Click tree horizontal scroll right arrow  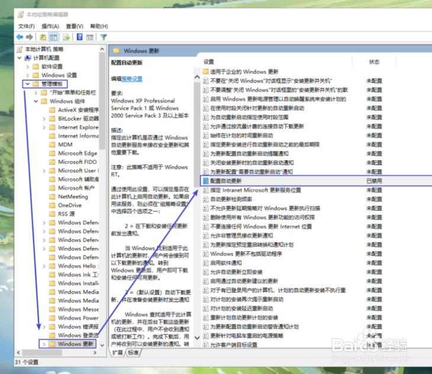[x=95, y=353]
